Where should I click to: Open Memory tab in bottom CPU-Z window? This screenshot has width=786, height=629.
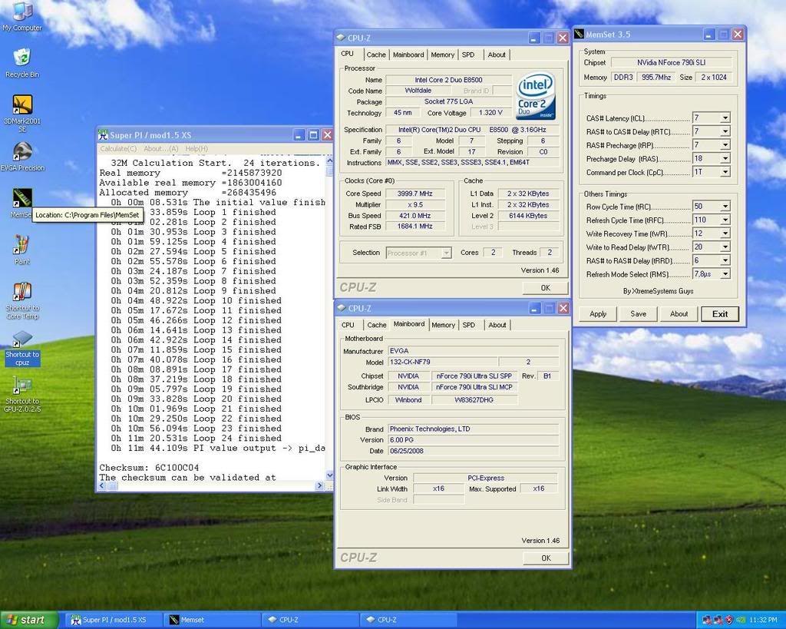[443, 325]
